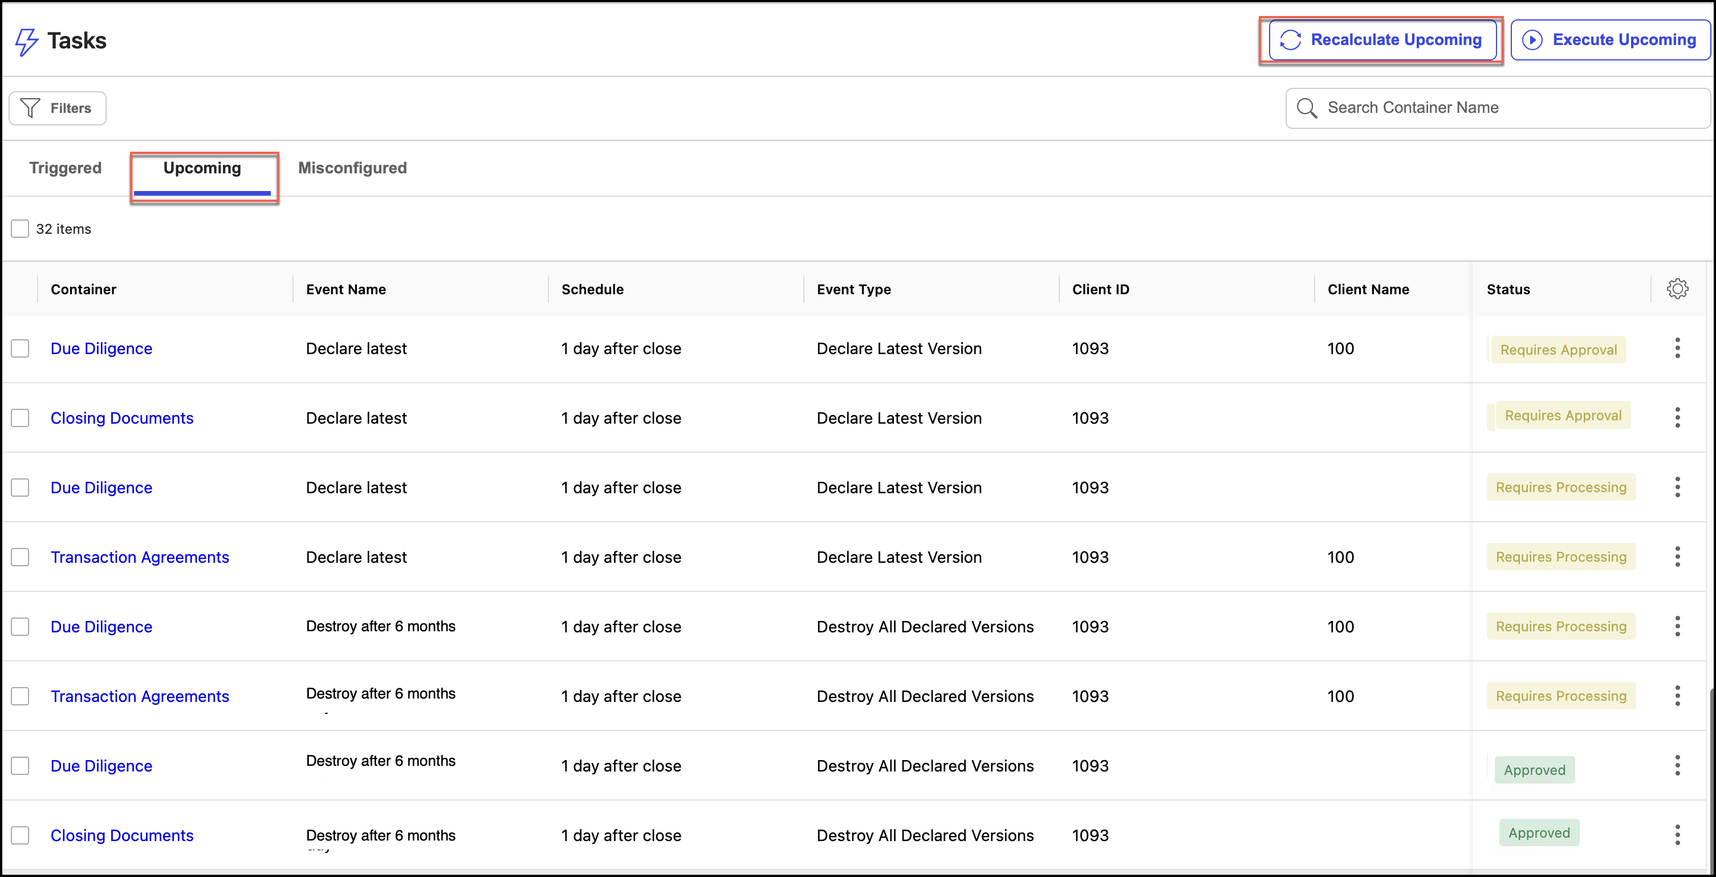Expand the options for the second Transaction Agreements row
Image resolution: width=1716 pixels, height=877 pixels.
point(1677,696)
